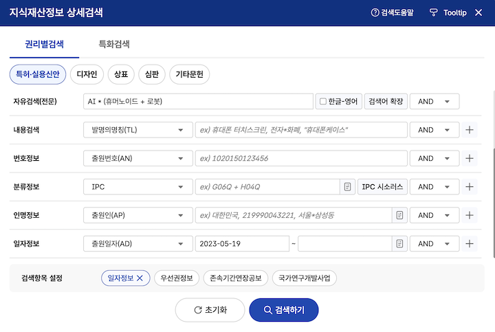Screen dimensions: 495x332
Task: Open date picker icon in 일자정보 row
Action: click(399, 243)
